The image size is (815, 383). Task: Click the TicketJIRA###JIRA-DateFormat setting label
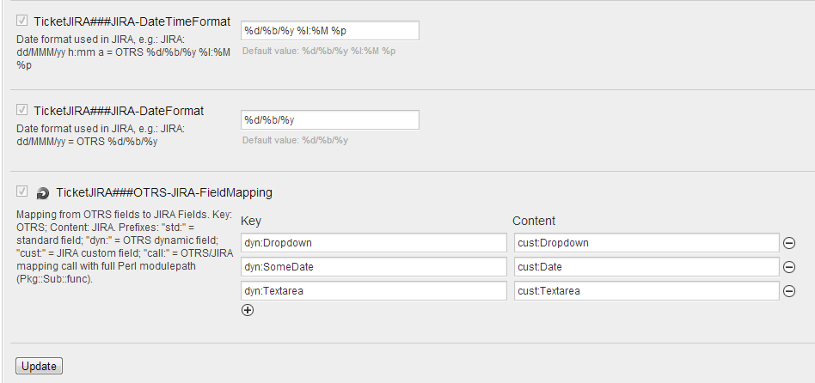[x=119, y=111]
